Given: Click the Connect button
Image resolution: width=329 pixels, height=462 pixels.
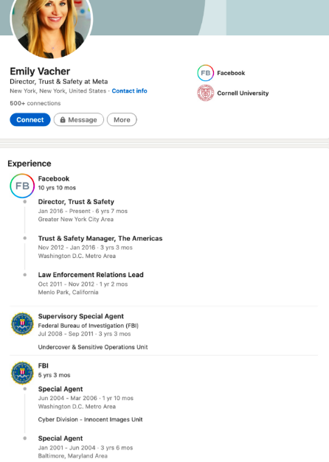Looking at the screenshot, I should 30,119.
